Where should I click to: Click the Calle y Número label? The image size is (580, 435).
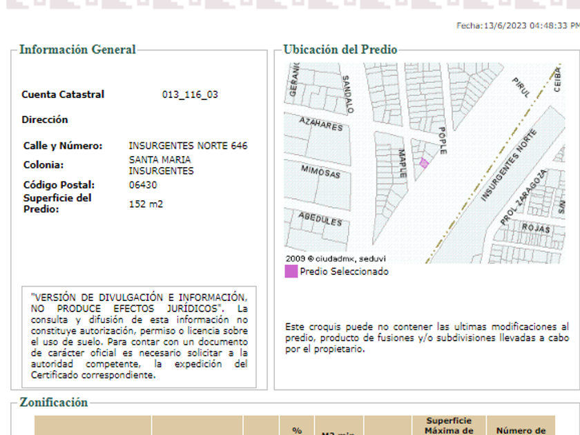[x=63, y=146]
